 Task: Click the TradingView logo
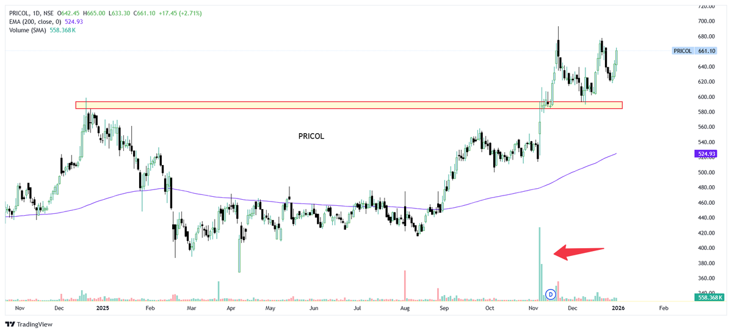pos(29,324)
